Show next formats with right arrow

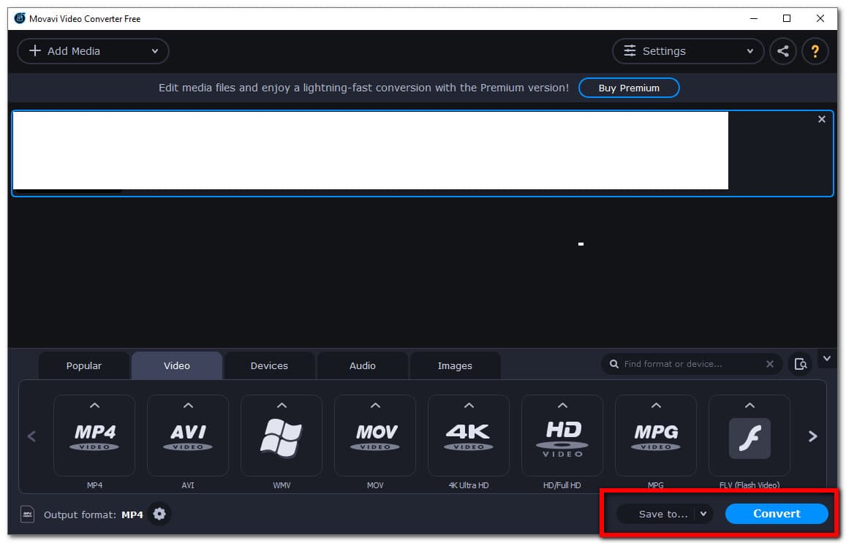click(812, 436)
